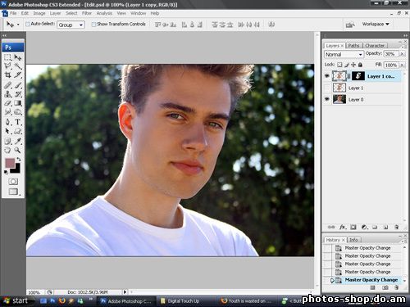
Task: Switch to the Paths tab
Action: tap(353, 45)
